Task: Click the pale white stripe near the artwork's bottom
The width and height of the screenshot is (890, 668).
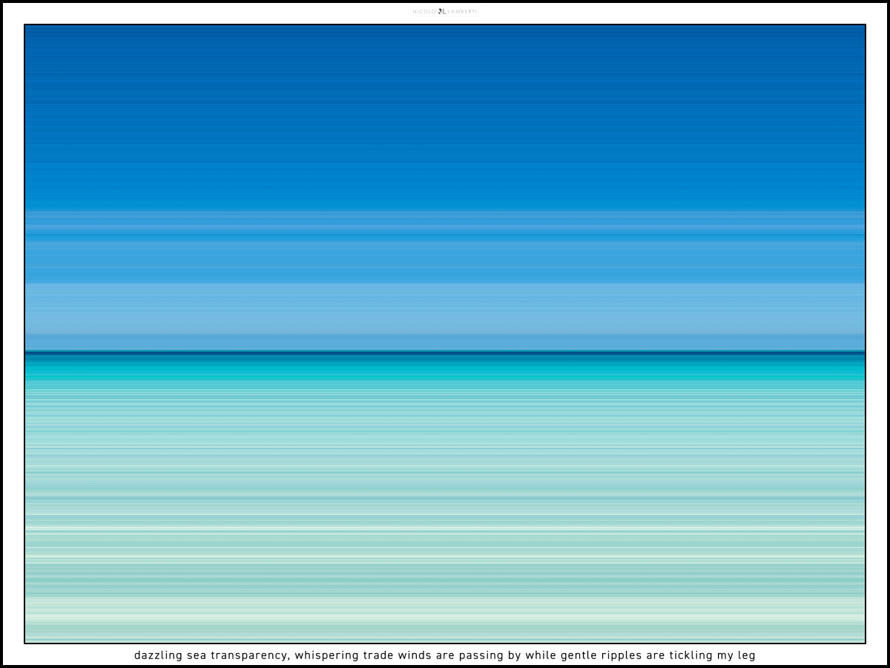Action: point(445,528)
